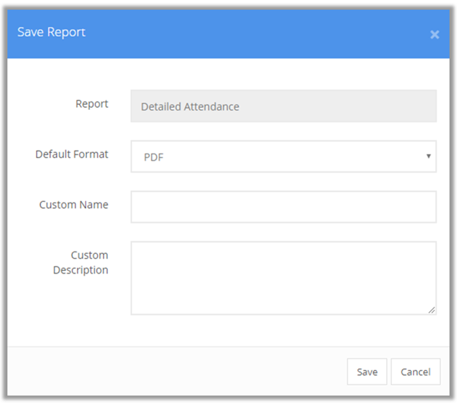Image resolution: width=457 pixels, height=403 pixels.
Task: Click the Custom Name input field
Action: click(283, 207)
